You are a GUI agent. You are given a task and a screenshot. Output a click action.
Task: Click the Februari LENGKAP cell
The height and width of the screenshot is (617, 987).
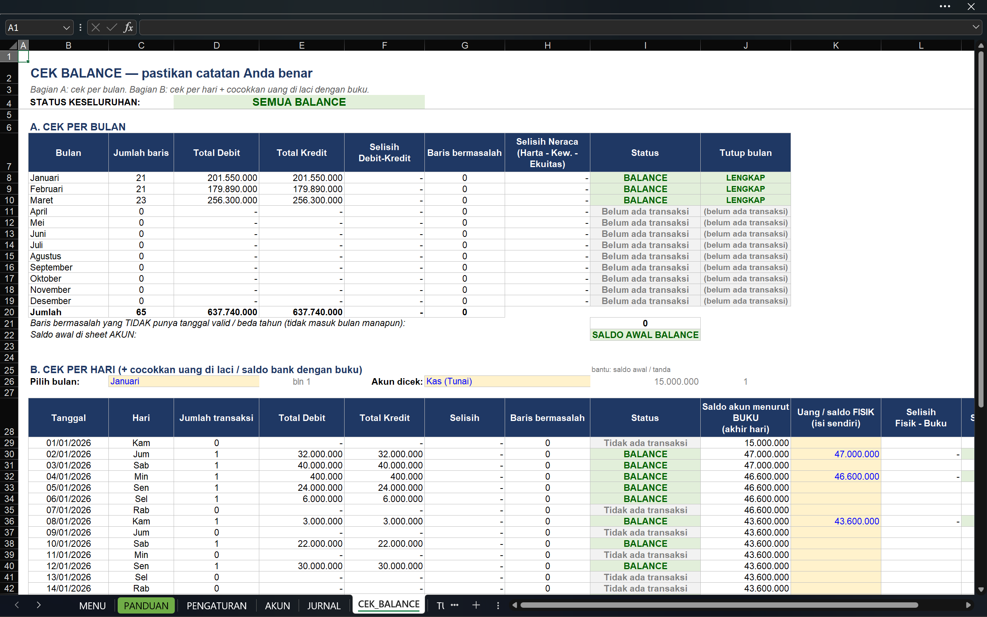point(745,189)
